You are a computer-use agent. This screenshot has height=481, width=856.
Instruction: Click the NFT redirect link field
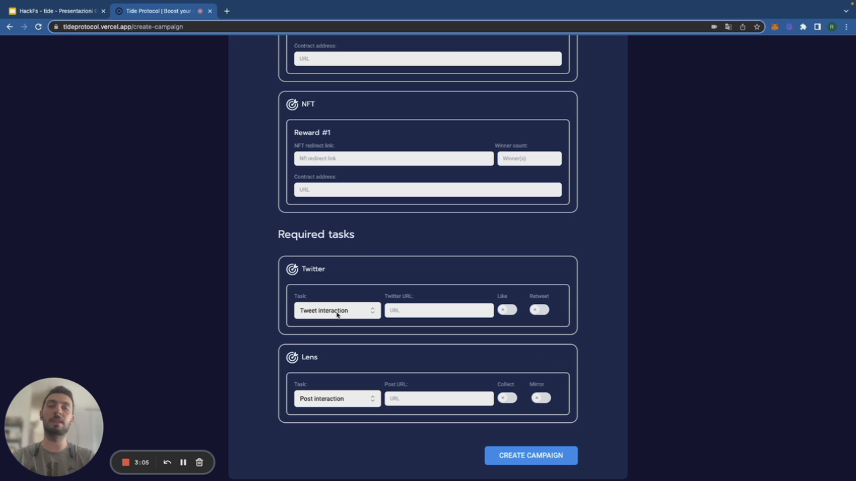[394, 158]
